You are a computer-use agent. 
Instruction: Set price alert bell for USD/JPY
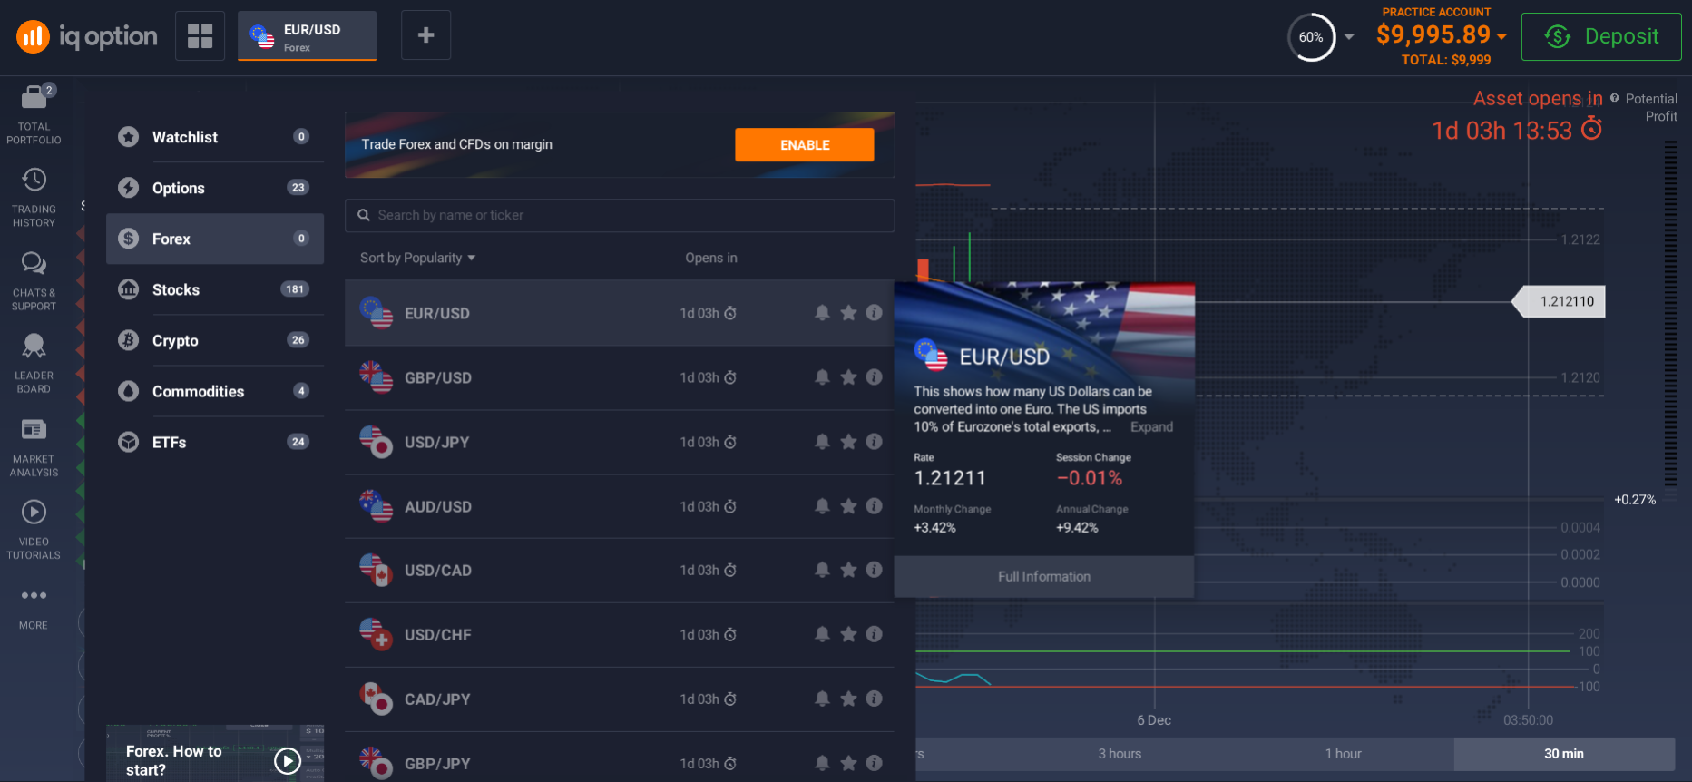pyautogui.click(x=822, y=442)
